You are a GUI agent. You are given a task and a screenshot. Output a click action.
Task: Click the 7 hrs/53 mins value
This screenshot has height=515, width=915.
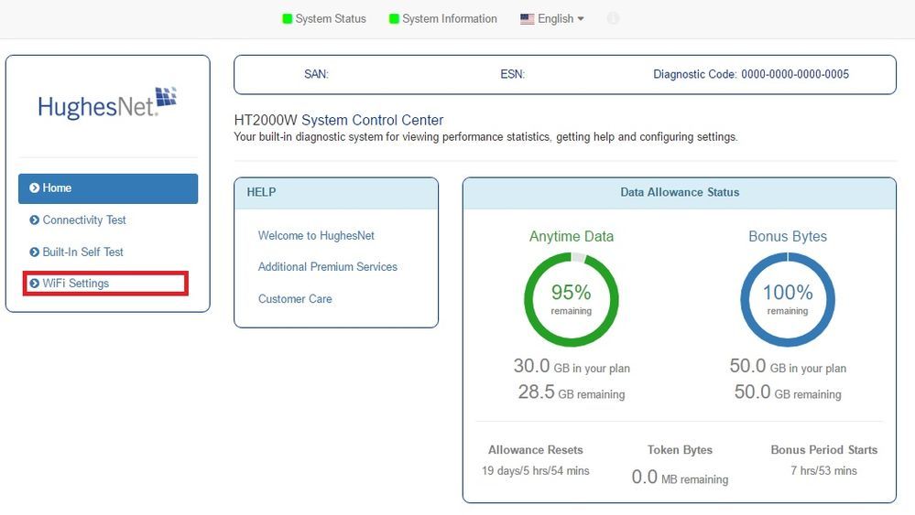coord(824,471)
